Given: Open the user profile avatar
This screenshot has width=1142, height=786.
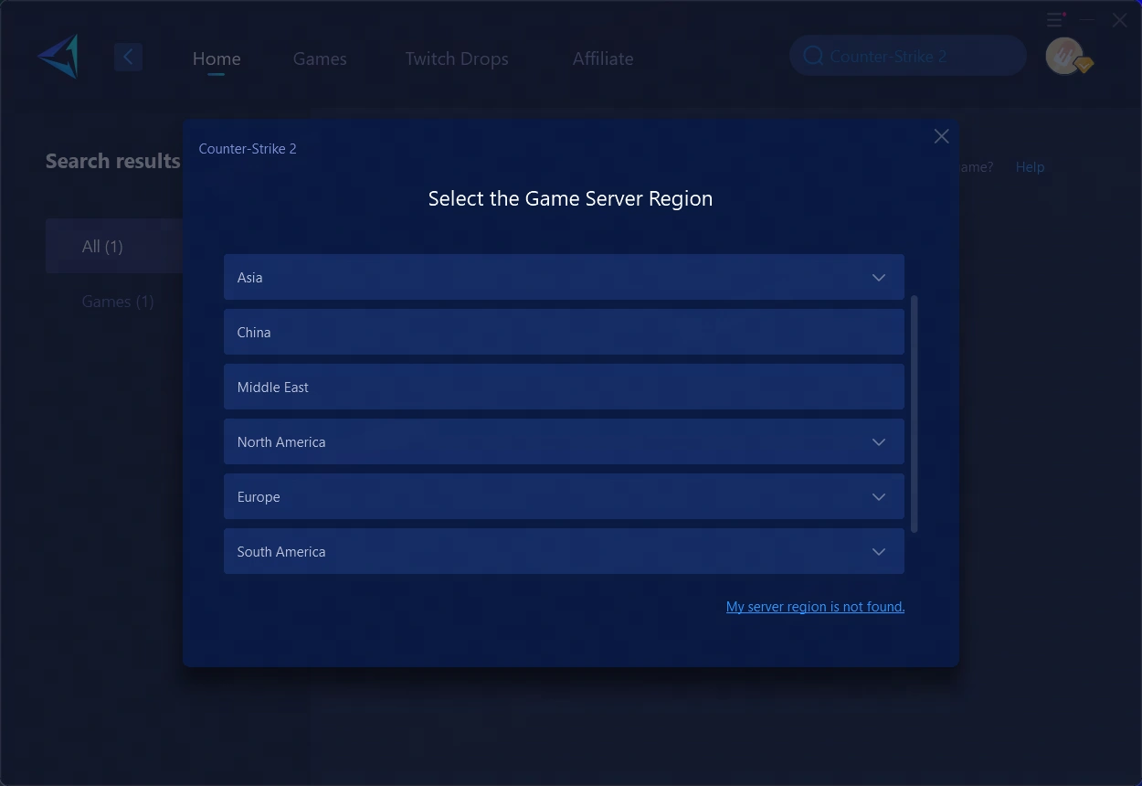Looking at the screenshot, I should [1065, 57].
